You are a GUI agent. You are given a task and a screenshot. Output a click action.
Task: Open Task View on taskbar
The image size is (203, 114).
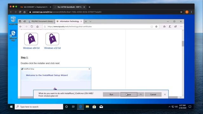click(x=73, y=107)
